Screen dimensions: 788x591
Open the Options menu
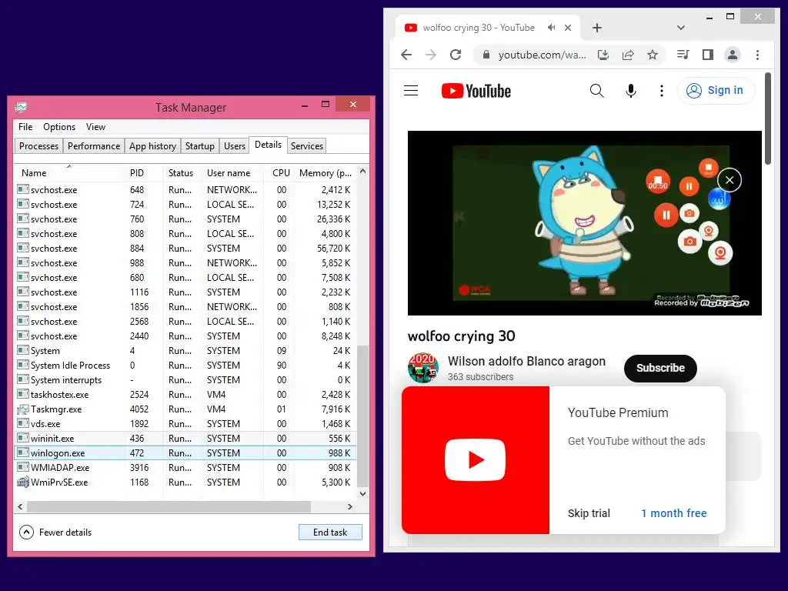(x=59, y=127)
